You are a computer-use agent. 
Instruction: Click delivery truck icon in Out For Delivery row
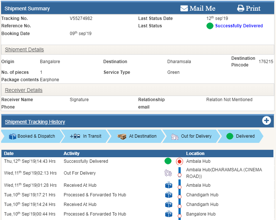coord(168,173)
